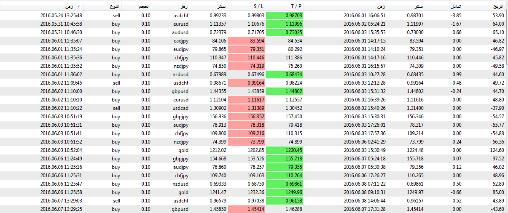Select open time 2016.05.31 10:46:30
508x213 pixels.
[x=61, y=32]
